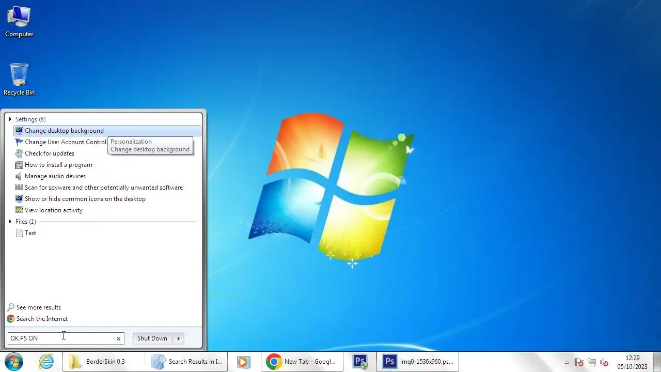Show hidden system tray icons

click(566, 362)
